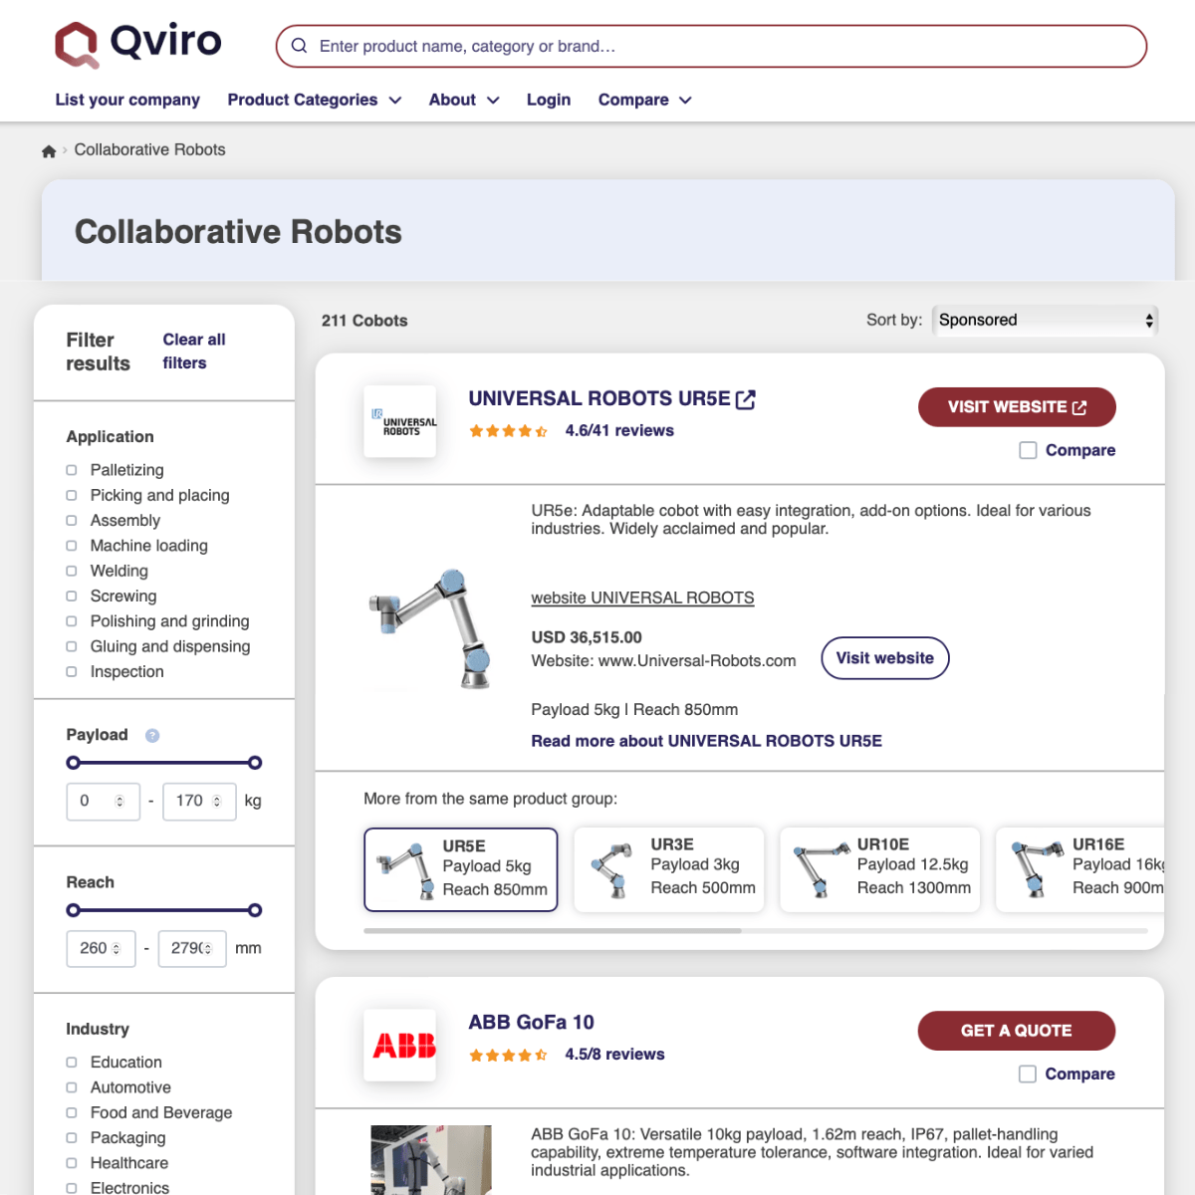Viewport: 1195px width, 1195px height.
Task: Open the Sort by dropdown
Action: click(1044, 320)
